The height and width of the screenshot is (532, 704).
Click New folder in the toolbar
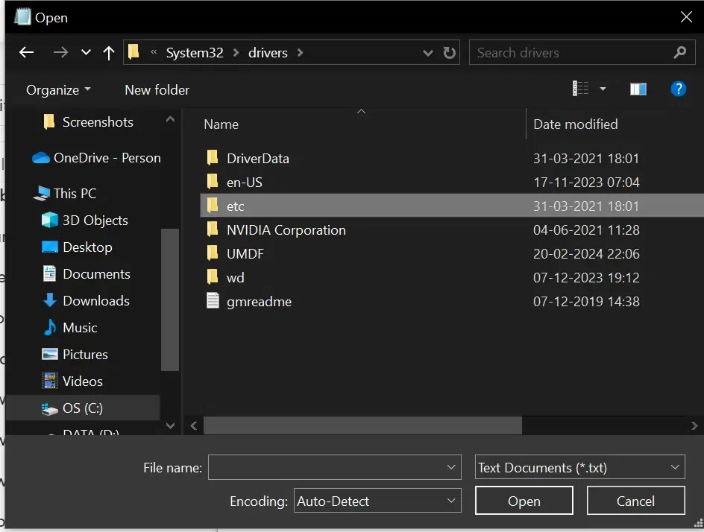tap(157, 90)
